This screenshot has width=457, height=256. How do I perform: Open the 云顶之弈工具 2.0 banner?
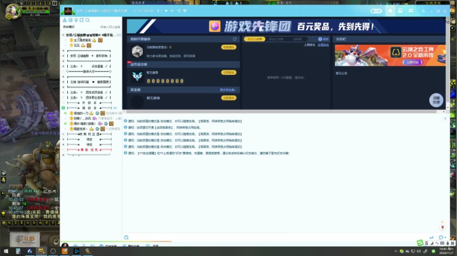point(390,55)
